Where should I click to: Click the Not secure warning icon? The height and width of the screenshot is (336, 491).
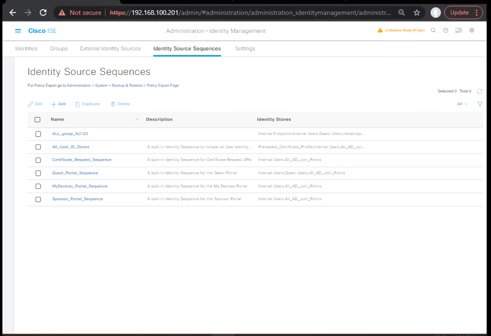click(62, 13)
